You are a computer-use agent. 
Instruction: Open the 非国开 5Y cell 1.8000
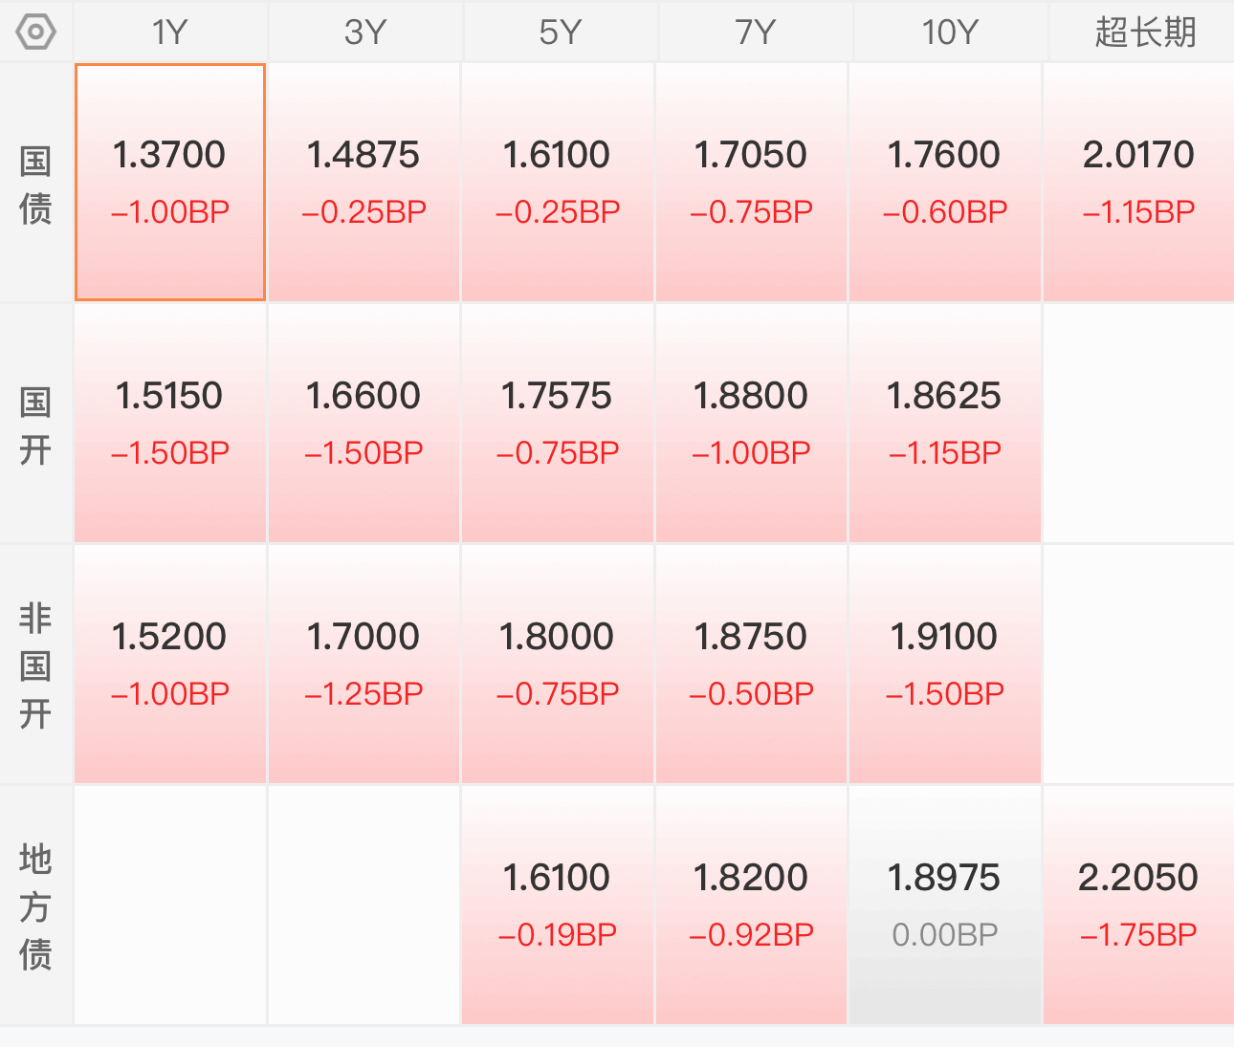(558, 665)
